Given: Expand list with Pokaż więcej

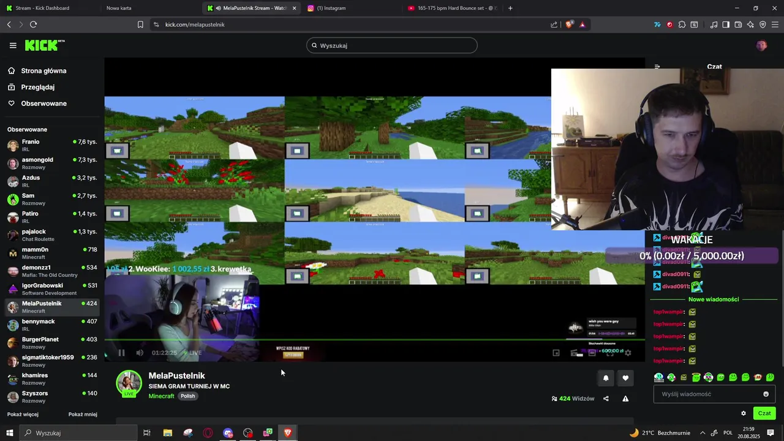Looking at the screenshot, I should (23, 414).
